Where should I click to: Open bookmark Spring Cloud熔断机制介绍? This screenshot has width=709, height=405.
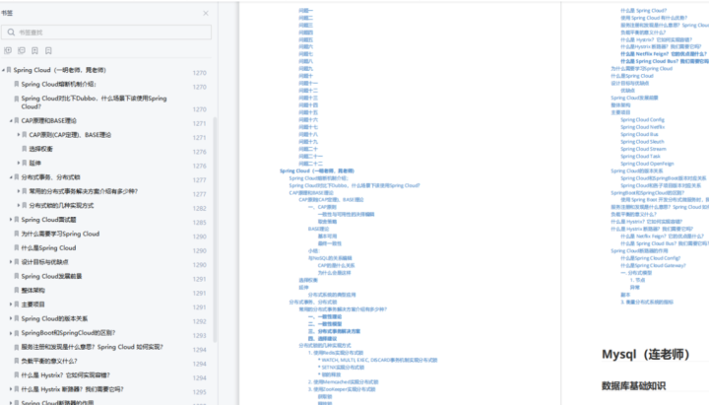59,84
